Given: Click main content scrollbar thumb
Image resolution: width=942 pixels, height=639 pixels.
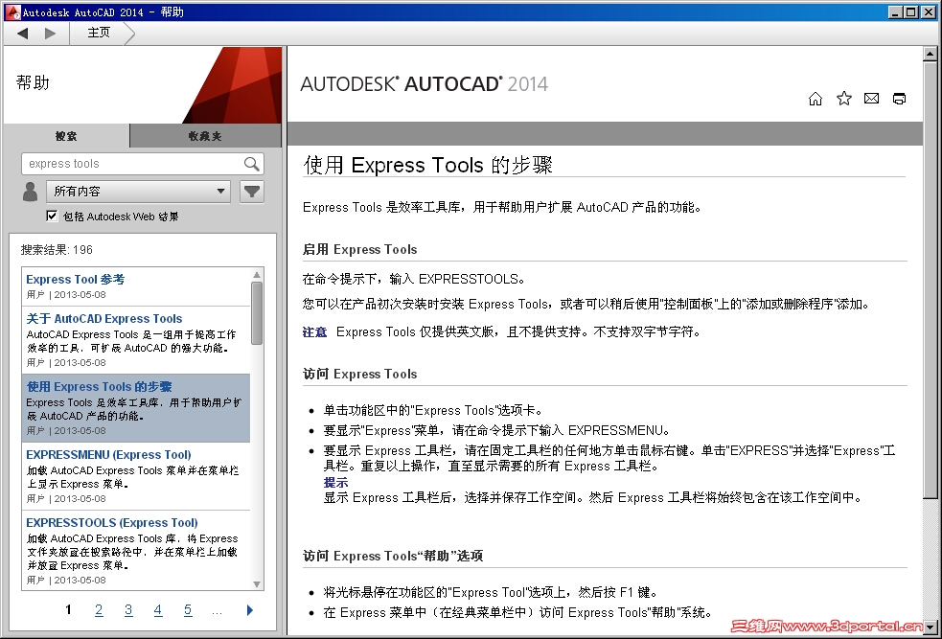Looking at the screenshot, I should 930,279.
